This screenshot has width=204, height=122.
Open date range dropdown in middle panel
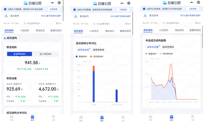click(80, 24)
